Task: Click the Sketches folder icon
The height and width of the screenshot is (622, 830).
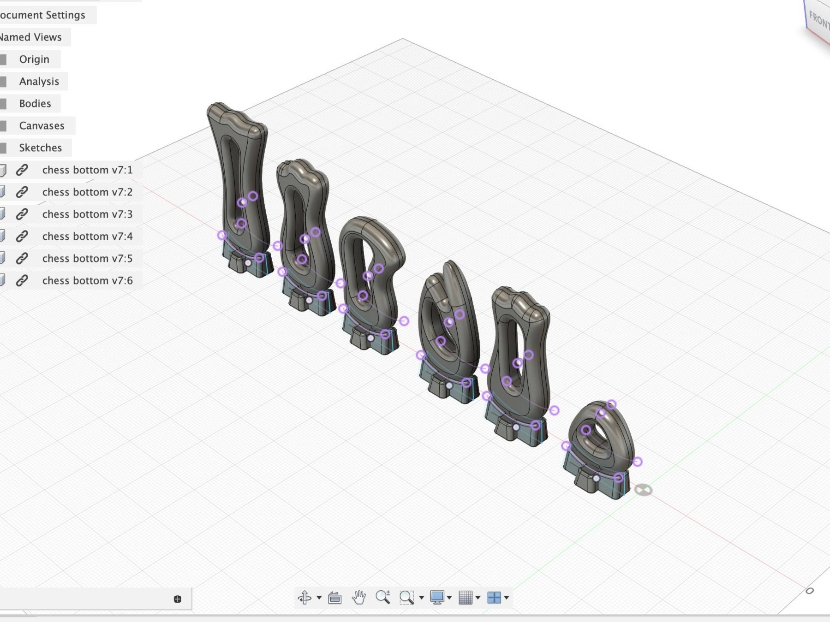Action: pos(3,148)
